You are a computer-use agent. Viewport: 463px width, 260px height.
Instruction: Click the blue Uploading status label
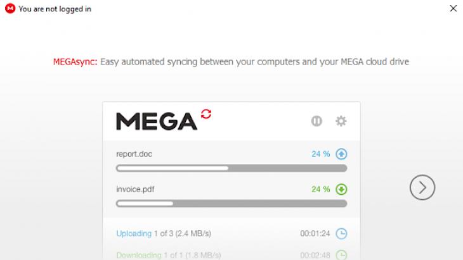(x=134, y=233)
